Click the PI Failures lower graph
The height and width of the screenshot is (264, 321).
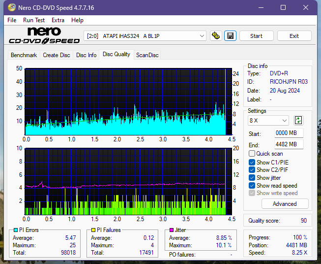128,181
